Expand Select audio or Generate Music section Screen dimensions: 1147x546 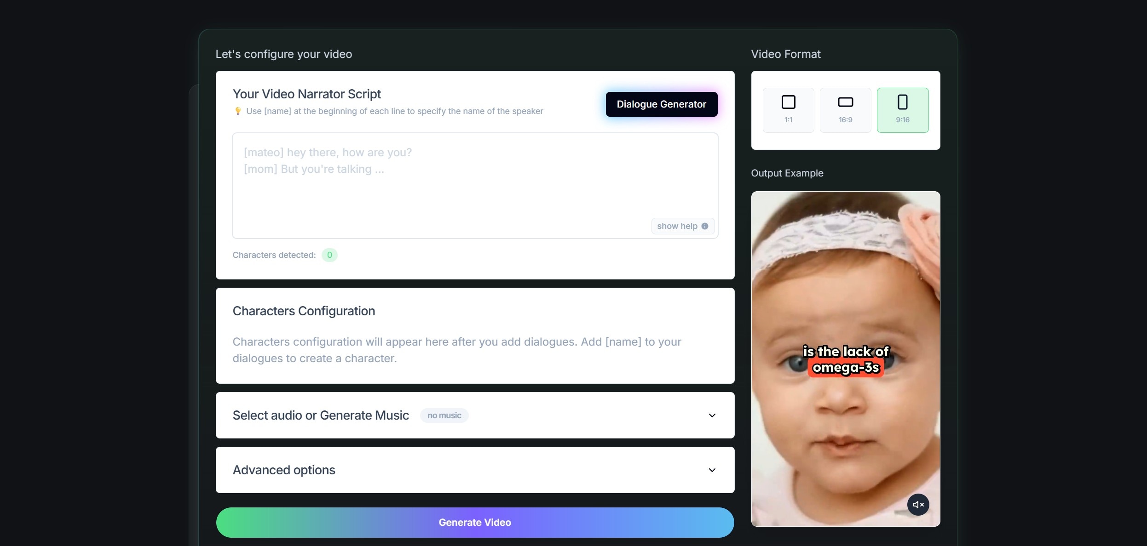pos(475,415)
